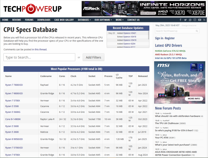Open 'What should I do with old/broken hardware' post

(x=178, y=116)
